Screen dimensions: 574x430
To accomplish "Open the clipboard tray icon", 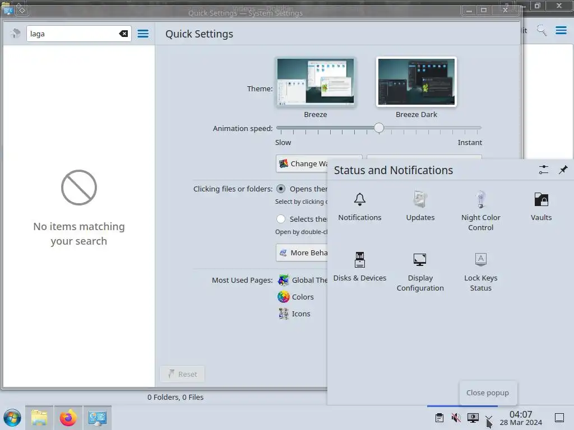I will point(439,418).
